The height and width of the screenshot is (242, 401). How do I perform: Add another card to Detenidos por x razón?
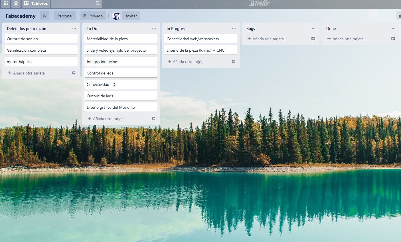click(x=26, y=73)
